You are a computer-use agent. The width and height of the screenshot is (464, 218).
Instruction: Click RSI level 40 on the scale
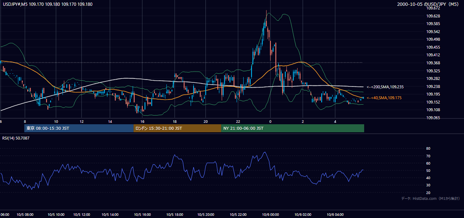point(428,178)
